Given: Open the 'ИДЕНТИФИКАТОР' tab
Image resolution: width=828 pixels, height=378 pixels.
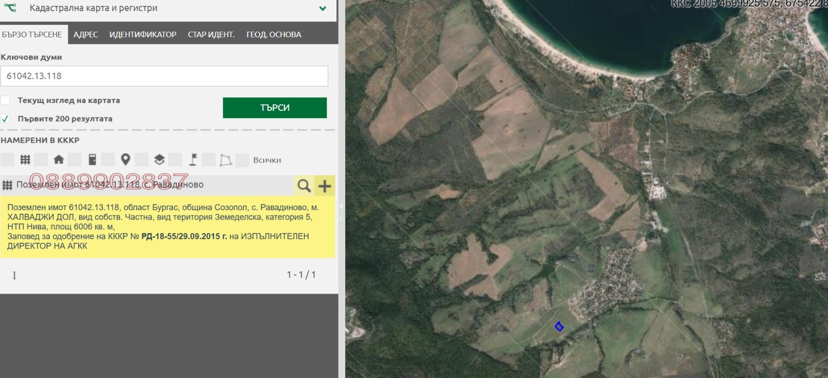Looking at the screenshot, I should [143, 35].
